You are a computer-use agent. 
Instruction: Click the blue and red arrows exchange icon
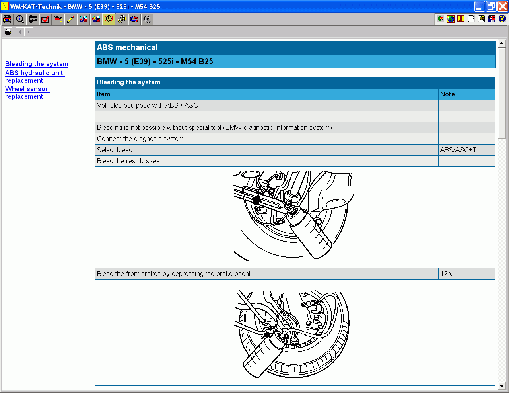click(134, 19)
